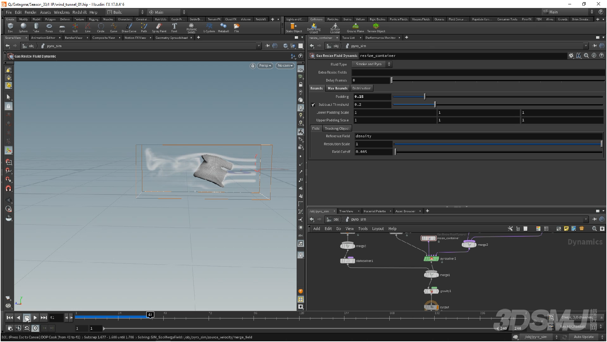Search parameters with magnifier icon
607x342 pixels.
[586, 55]
